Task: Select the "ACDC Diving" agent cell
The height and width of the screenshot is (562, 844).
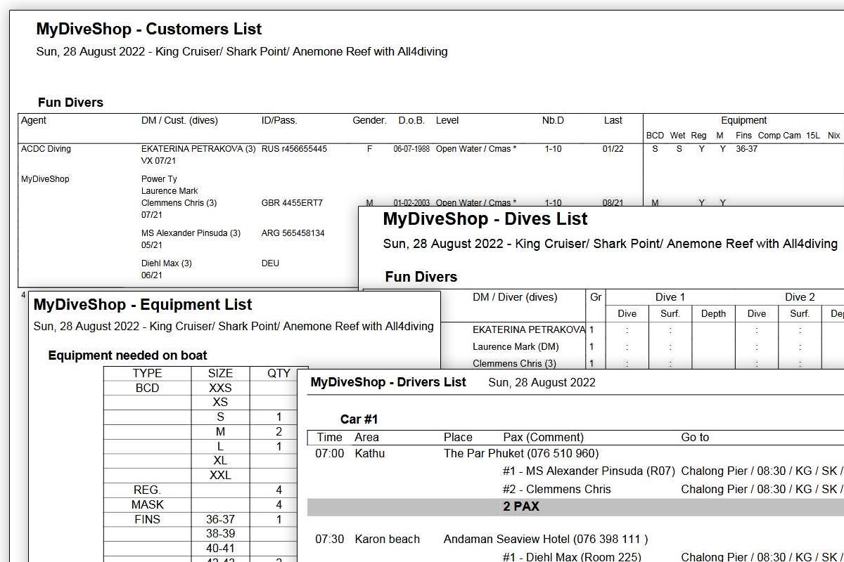Action: (46, 149)
